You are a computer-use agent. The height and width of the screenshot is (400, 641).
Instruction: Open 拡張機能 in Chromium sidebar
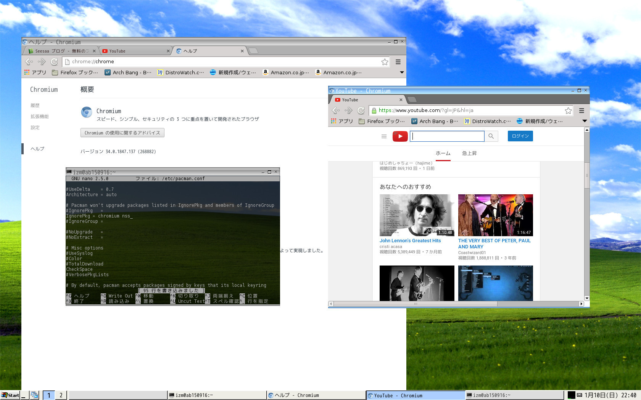[40, 117]
